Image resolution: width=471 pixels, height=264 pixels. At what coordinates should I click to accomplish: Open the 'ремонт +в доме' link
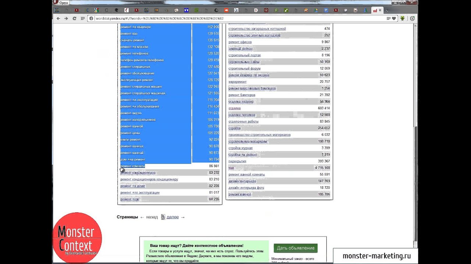click(132, 186)
